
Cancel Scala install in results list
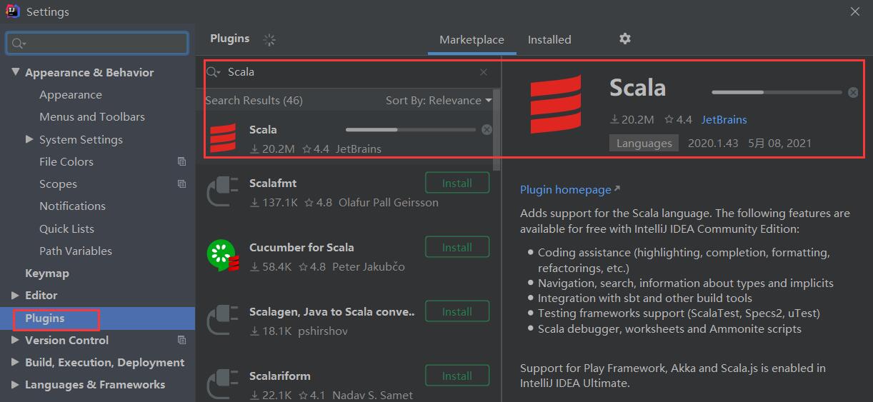point(487,129)
